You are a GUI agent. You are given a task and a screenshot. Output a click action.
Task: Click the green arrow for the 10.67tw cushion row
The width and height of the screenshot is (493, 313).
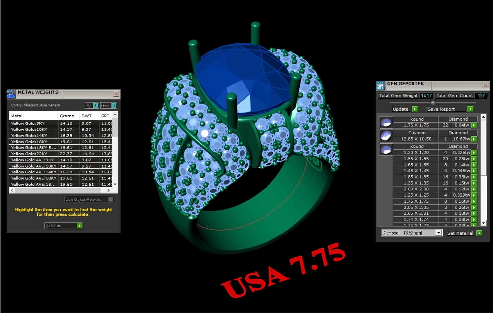pyautogui.click(x=474, y=139)
